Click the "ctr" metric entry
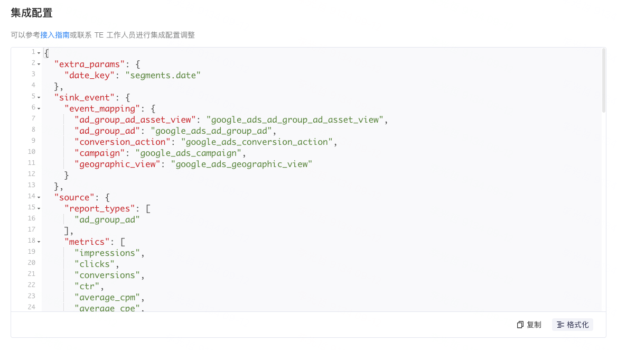The image size is (617, 350). (x=87, y=286)
